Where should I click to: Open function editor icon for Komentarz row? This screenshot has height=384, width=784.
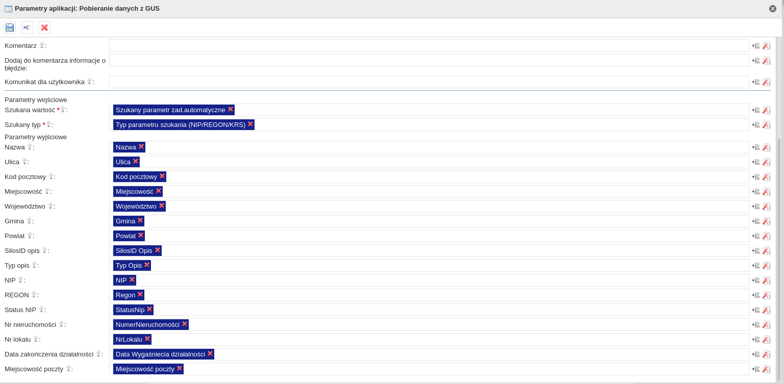[766, 46]
